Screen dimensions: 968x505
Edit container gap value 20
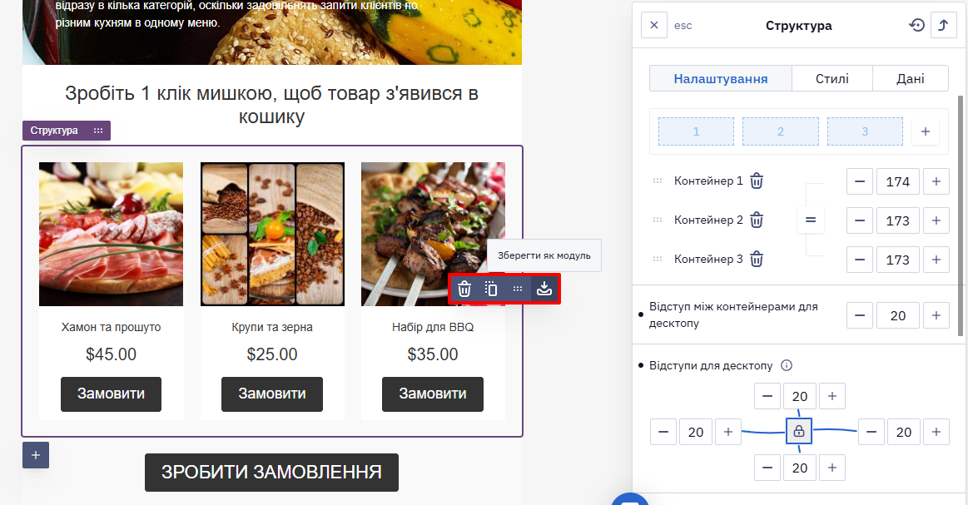click(x=897, y=315)
